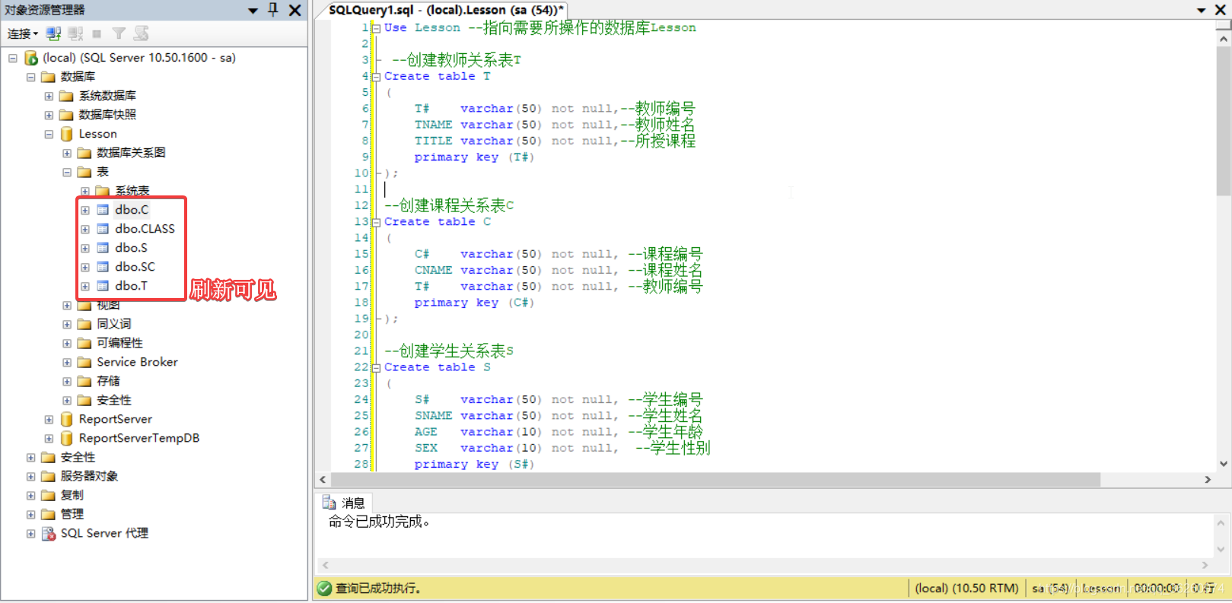
Task: Collapse the 数据库 folder node
Action: click(30, 77)
